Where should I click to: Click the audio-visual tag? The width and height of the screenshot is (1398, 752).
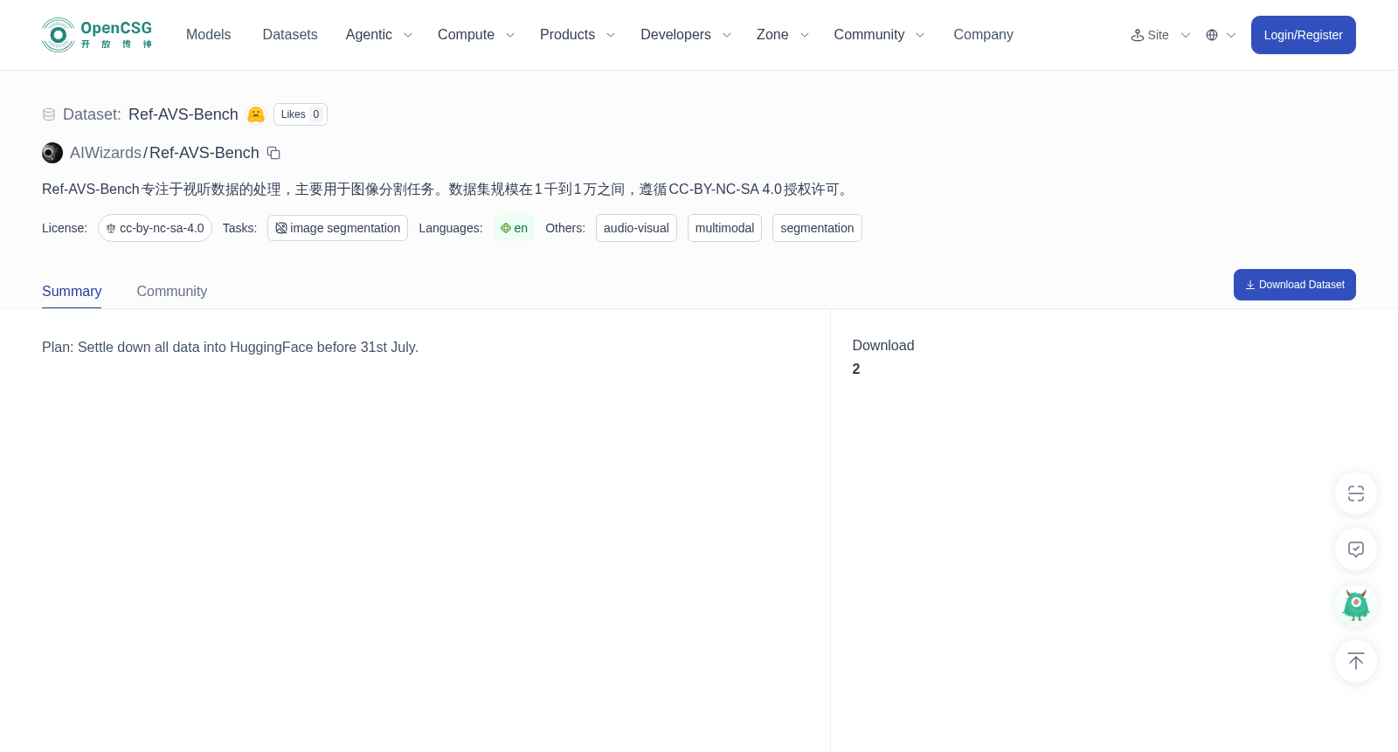pos(636,228)
